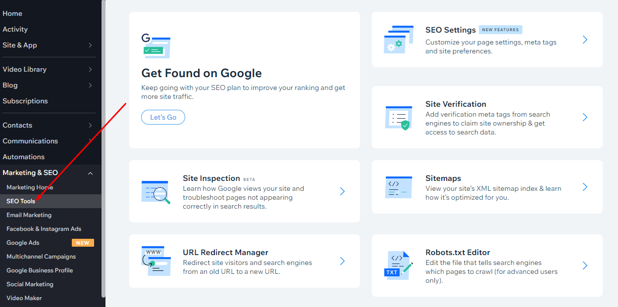Viewport: 618px width, 307px height.
Task: Expand the Site & App submenu chevron
Action: [90, 45]
